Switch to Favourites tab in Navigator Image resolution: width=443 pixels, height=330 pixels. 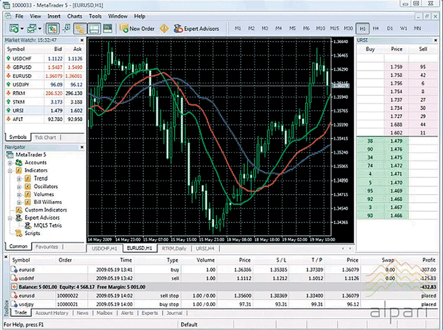coord(47,247)
